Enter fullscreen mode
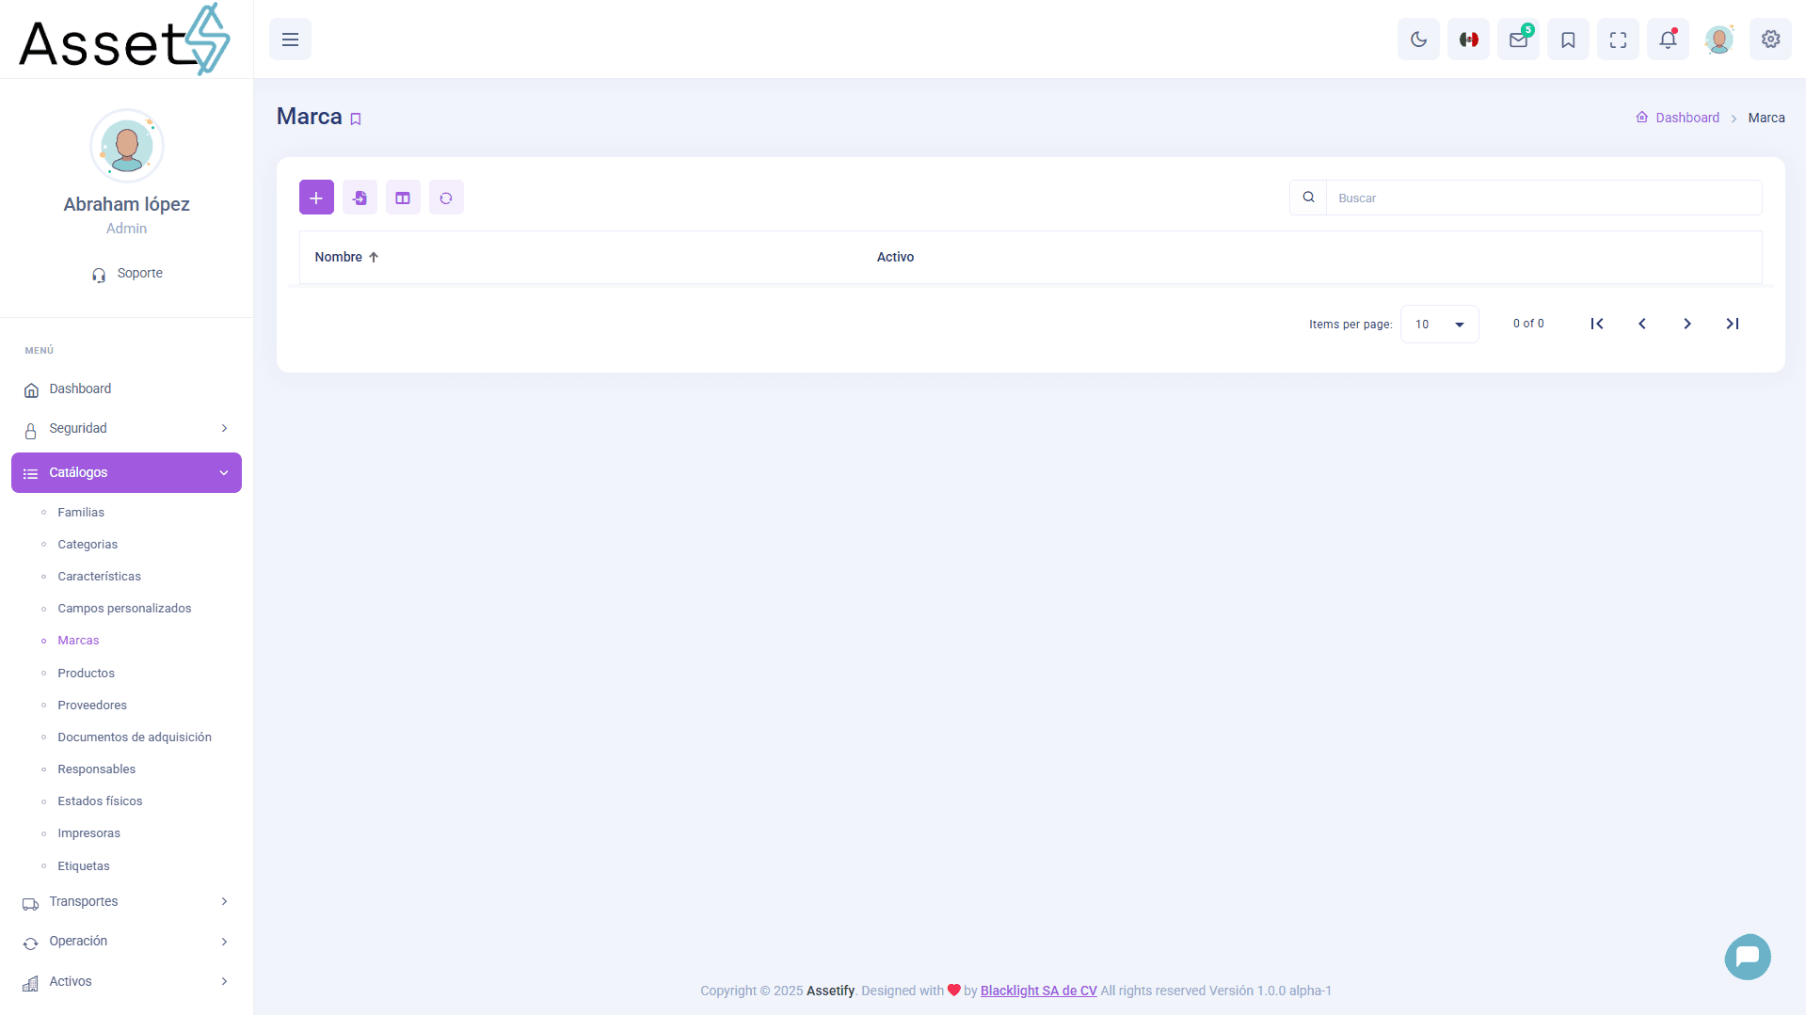The height and width of the screenshot is (1015, 1806). coord(1618,39)
